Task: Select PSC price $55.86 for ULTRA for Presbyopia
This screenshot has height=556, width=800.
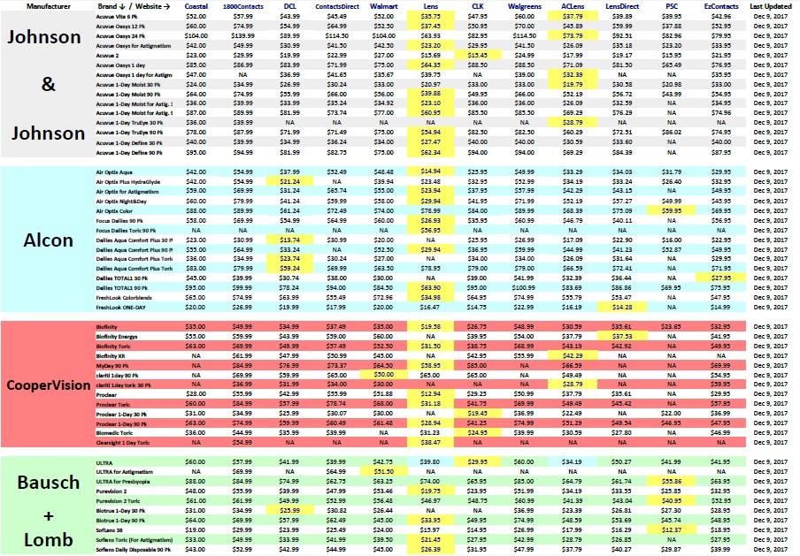Action: [x=672, y=481]
